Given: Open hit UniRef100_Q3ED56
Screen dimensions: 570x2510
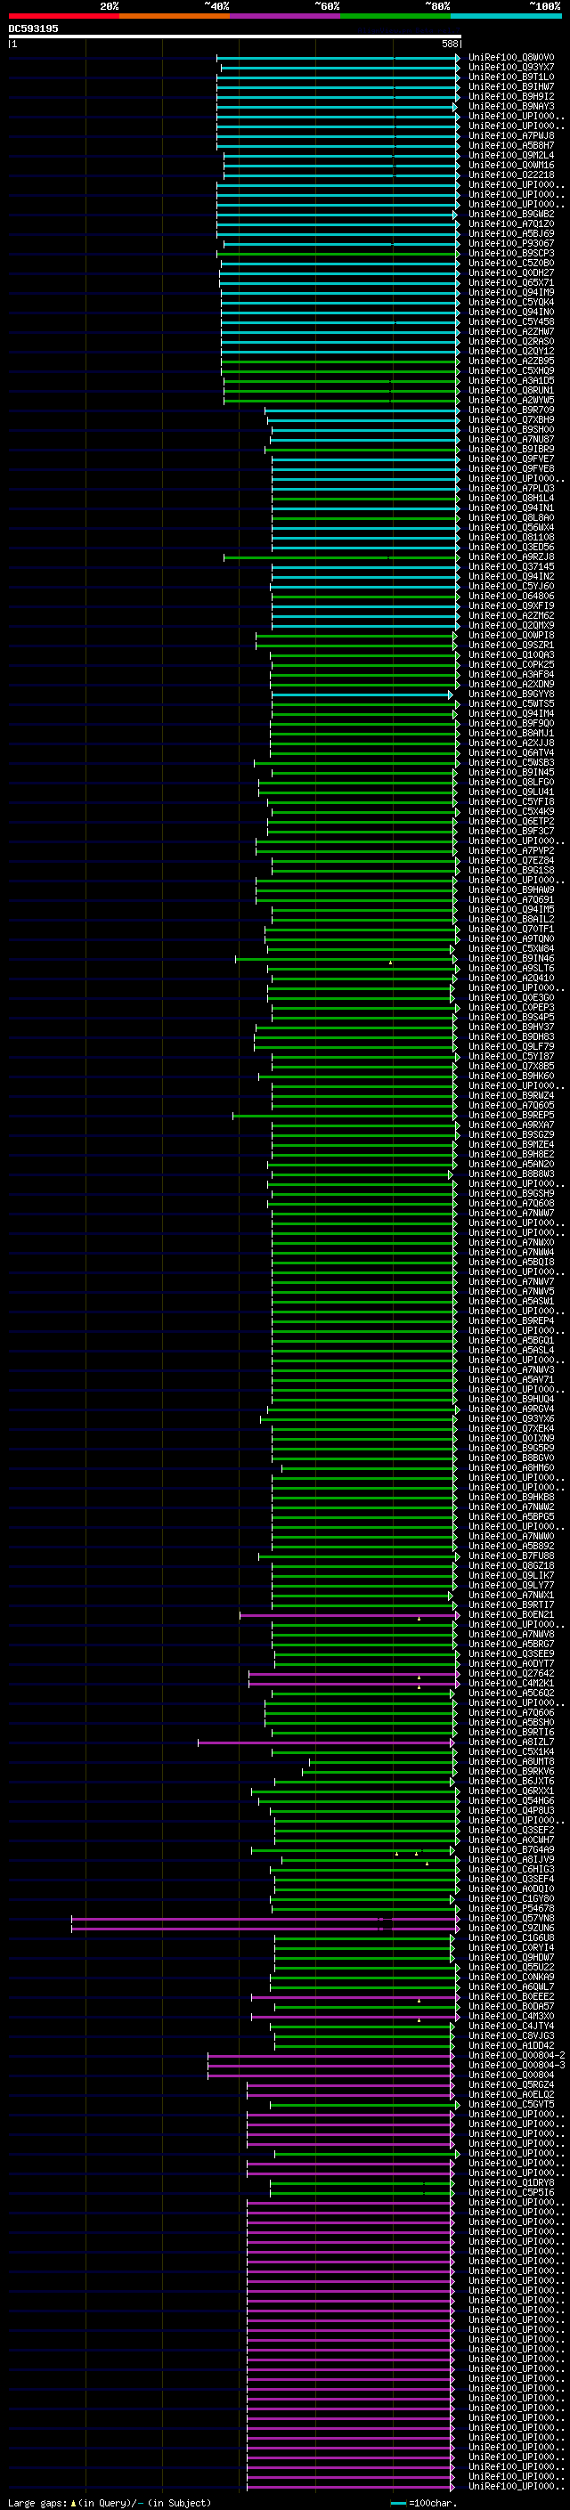Looking at the screenshot, I should pyautogui.click(x=511, y=548).
